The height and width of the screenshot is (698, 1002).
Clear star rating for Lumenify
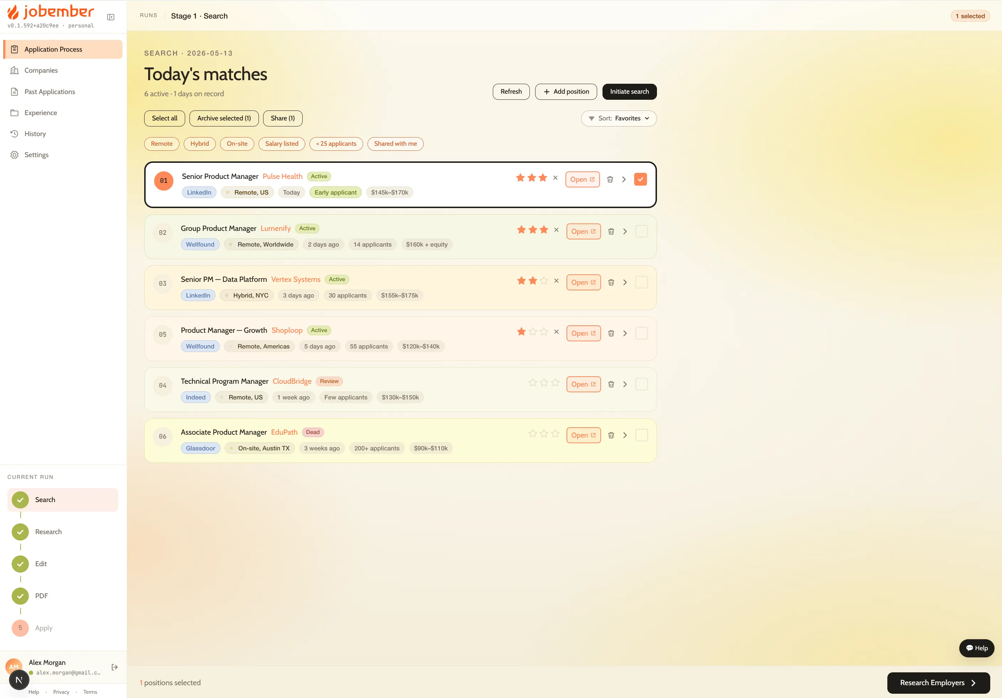coord(556,230)
